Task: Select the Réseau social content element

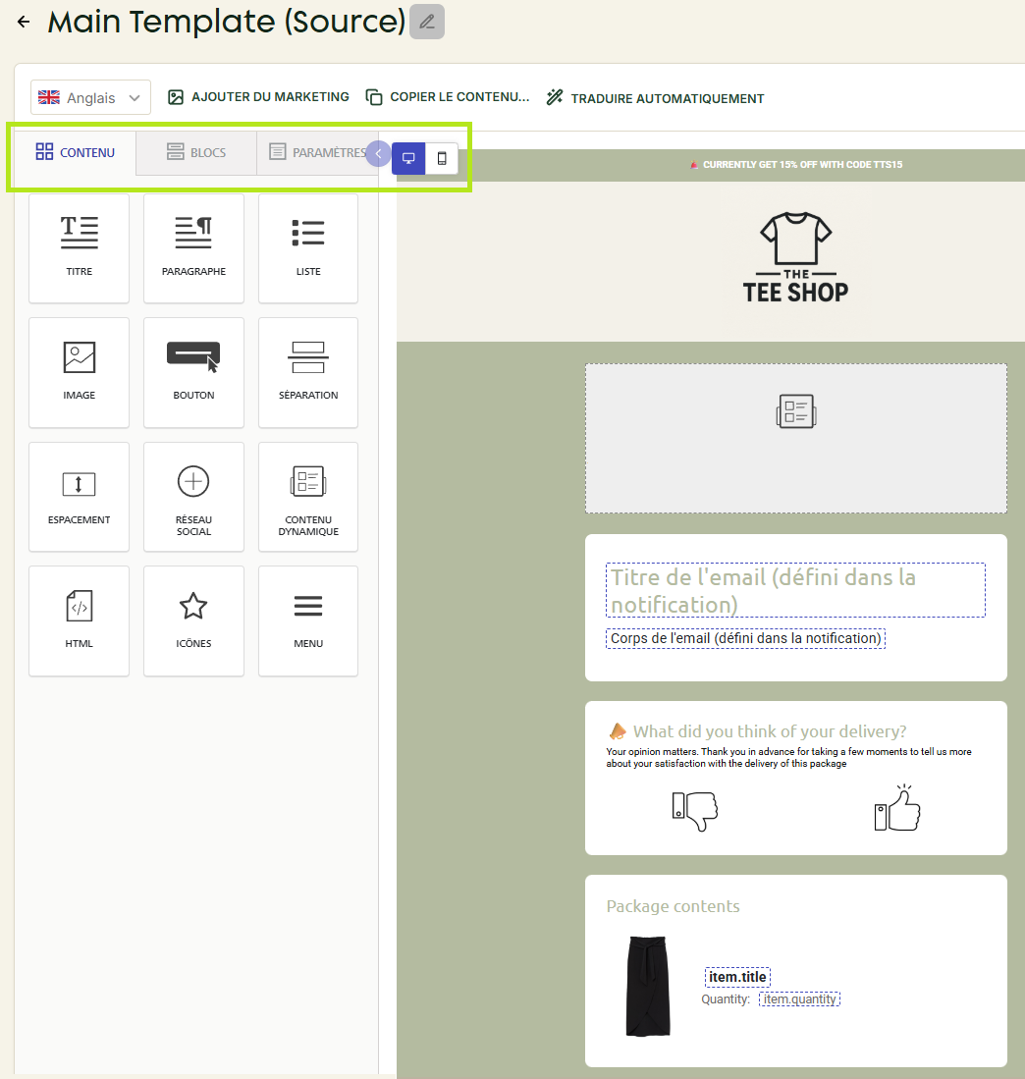Action: tap(194, 497)
